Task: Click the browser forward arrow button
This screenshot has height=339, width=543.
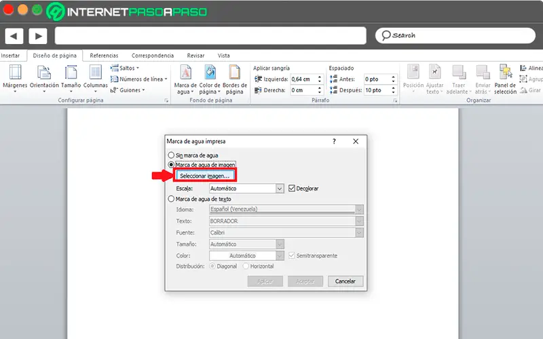Action: [x=38, y=36]
